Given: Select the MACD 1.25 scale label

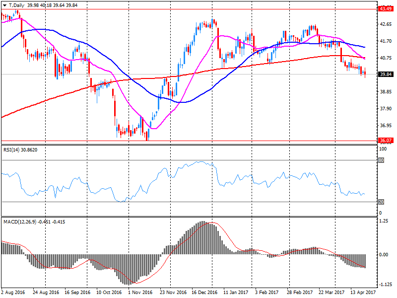Looking at the screenshot, I should [384, 221].
